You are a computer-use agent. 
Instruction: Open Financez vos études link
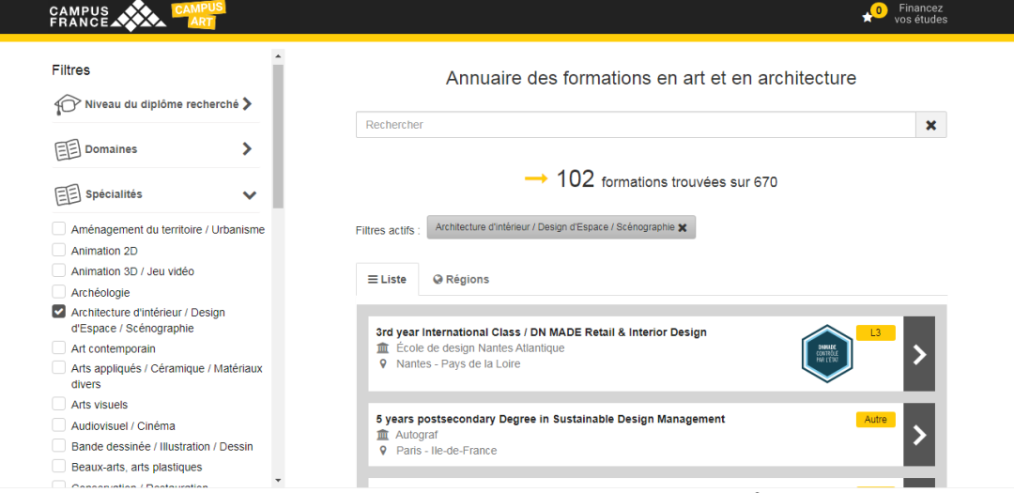pyautogui.click(x=921, y=14)
